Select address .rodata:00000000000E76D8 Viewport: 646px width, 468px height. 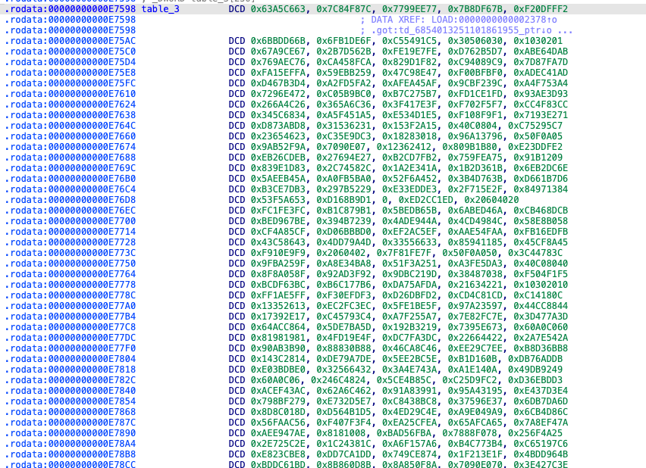(71, 200)
